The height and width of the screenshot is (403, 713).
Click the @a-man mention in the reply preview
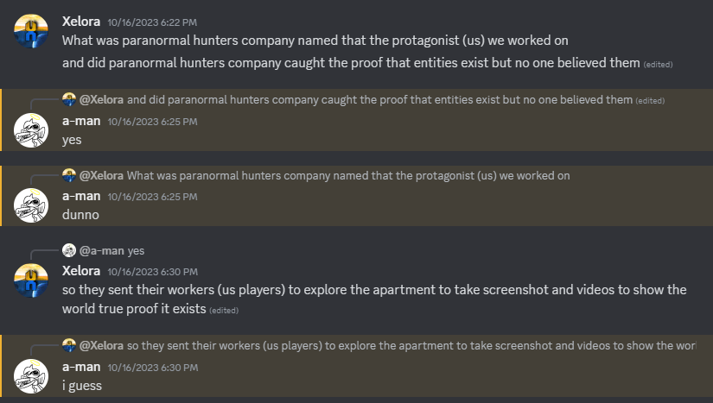point(103,251)
